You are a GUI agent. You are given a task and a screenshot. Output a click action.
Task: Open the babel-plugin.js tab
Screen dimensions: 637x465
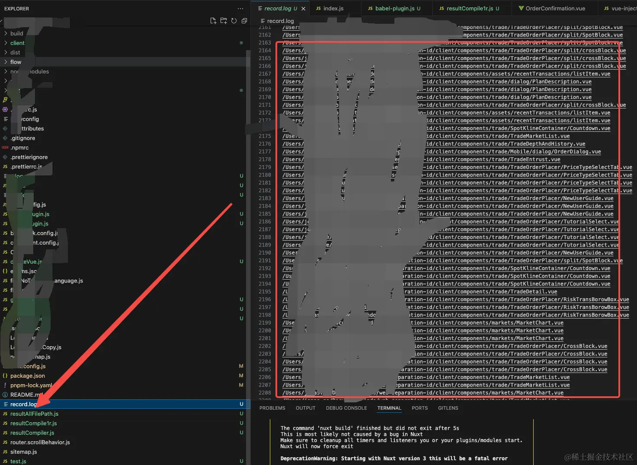coord(394,9)
